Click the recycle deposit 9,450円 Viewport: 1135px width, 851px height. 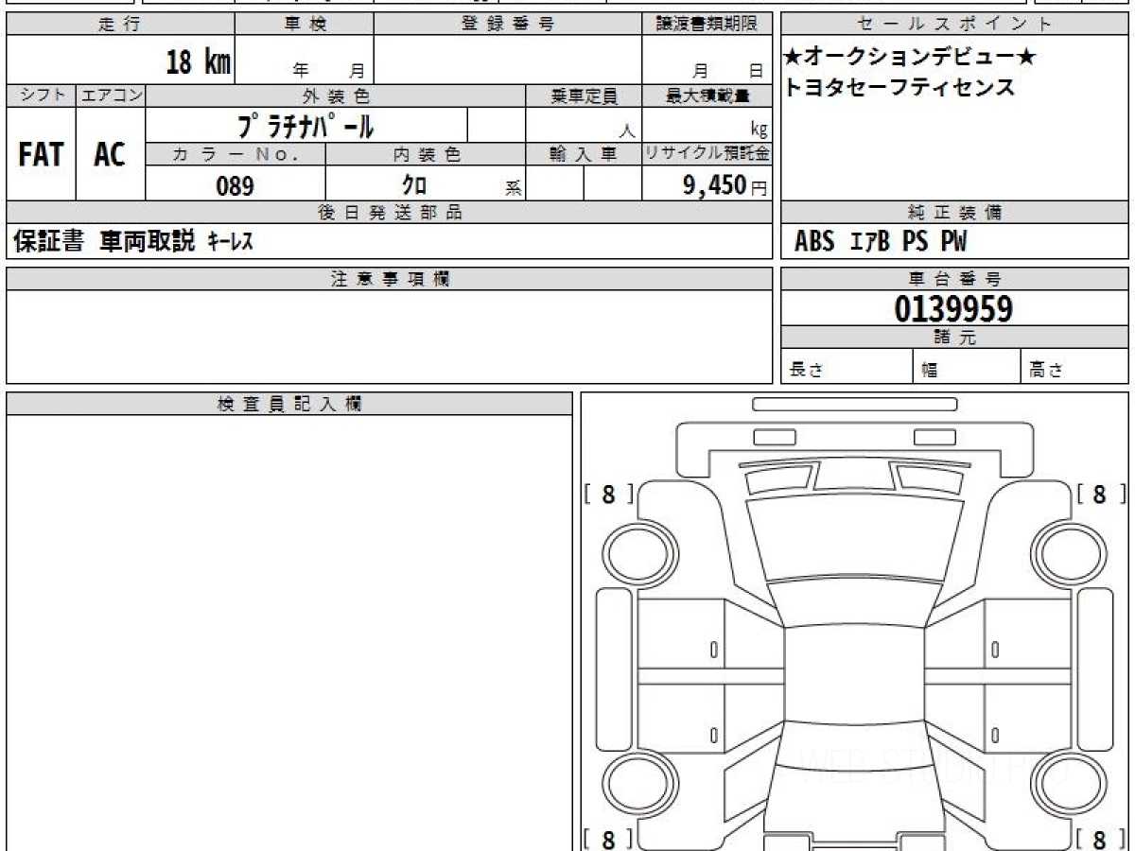725,185
